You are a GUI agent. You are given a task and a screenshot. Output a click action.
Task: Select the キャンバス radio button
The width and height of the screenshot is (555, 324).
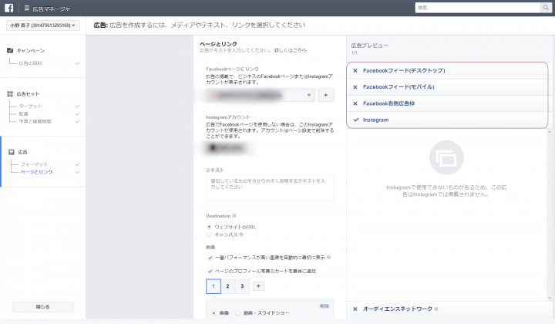(x=209, y=235)
